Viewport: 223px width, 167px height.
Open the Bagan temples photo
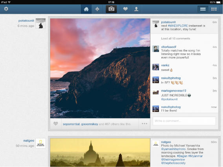[x=100, y=152]
